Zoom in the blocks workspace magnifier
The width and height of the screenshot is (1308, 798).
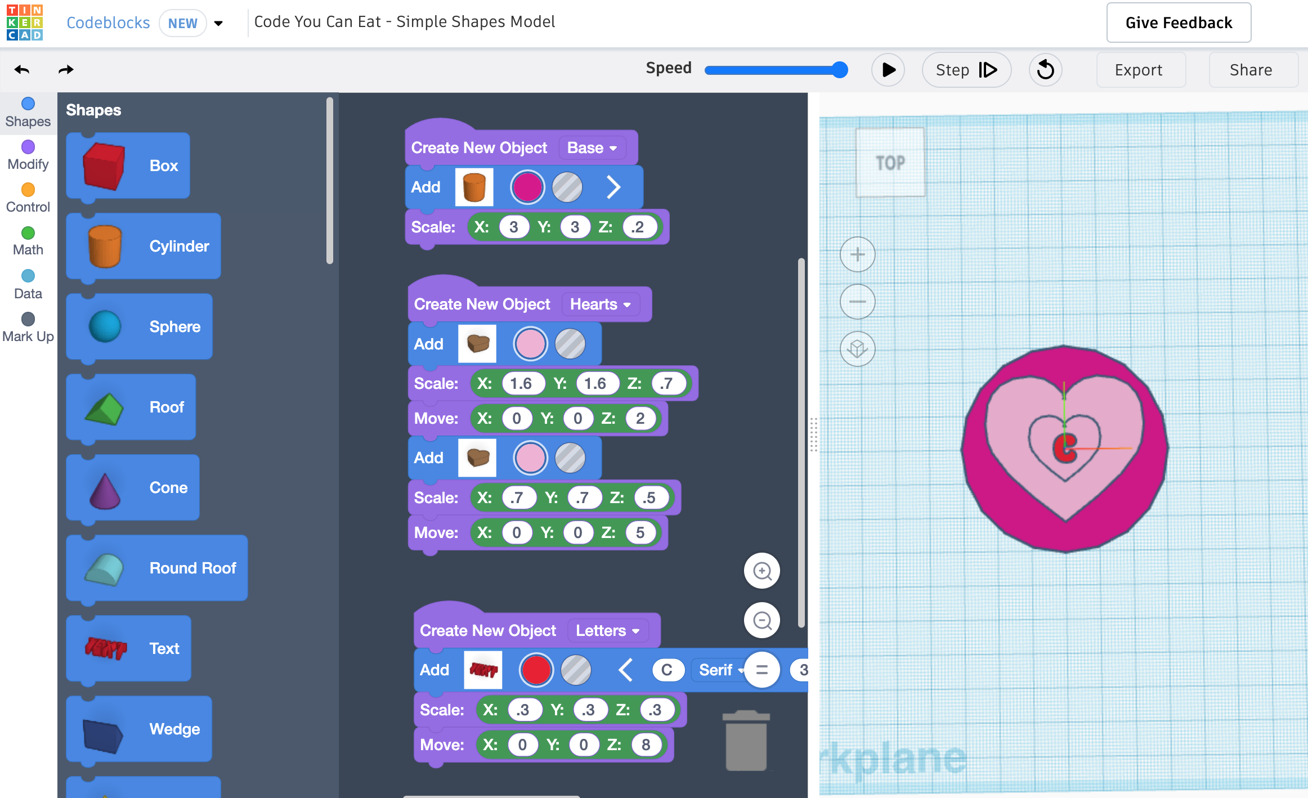pos(761,571)
